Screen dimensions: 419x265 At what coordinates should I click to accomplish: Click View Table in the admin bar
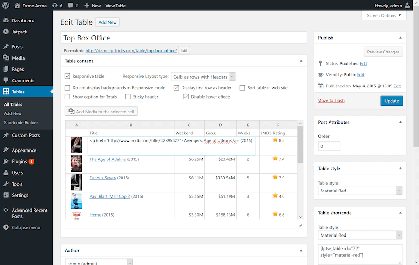115,6
